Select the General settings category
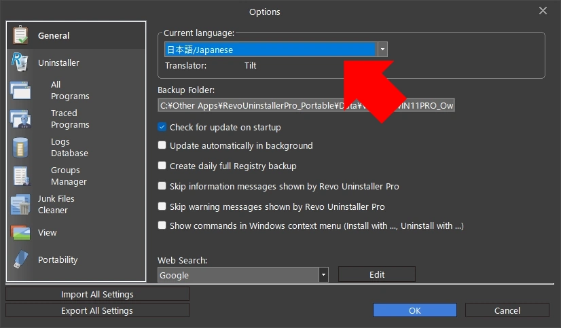Screen dimensions: 561x328 click(x=76, y=35)
